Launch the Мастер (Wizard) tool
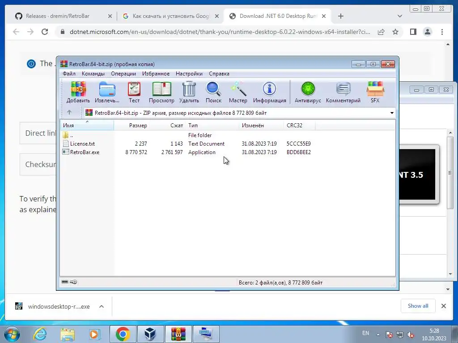 click(x=238, y=92)
